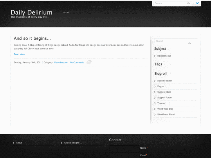Click the arrow icon beside Suggest Ideas

click(155, 92)
